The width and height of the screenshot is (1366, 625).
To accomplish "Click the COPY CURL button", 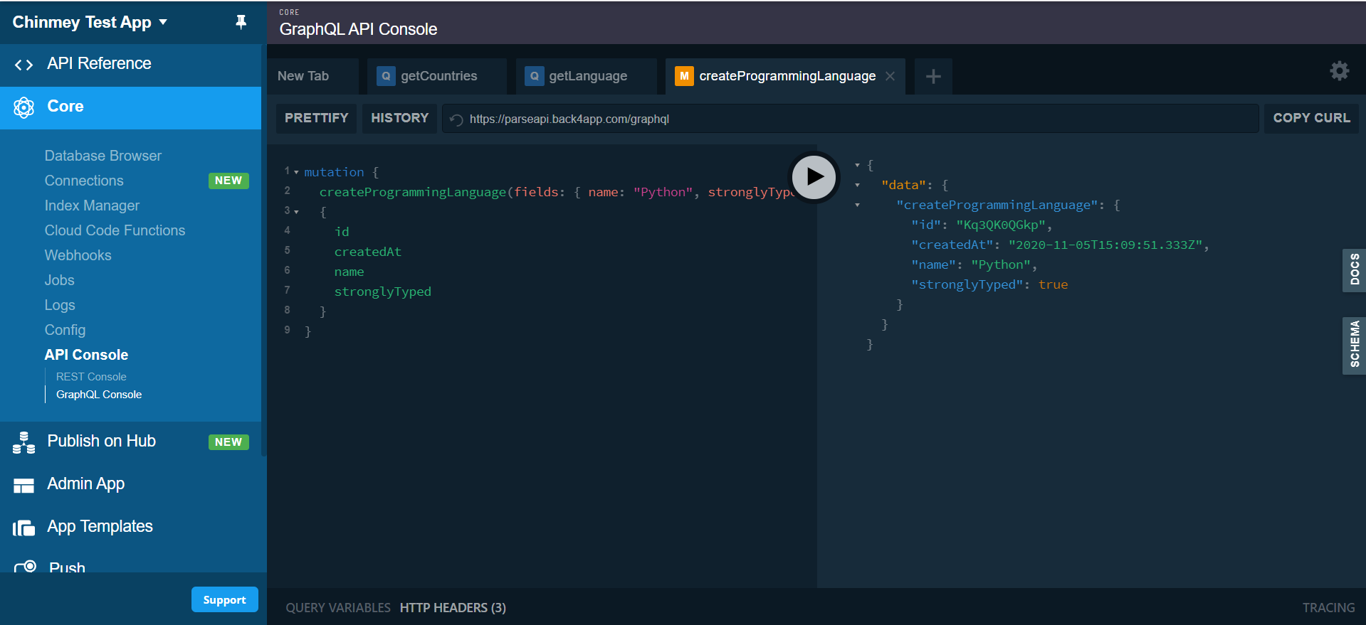I will (x=1310, y=118).
